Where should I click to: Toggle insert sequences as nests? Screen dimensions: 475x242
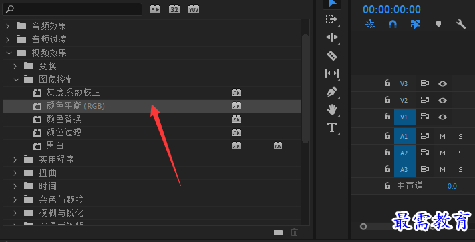tap(370, 24)
